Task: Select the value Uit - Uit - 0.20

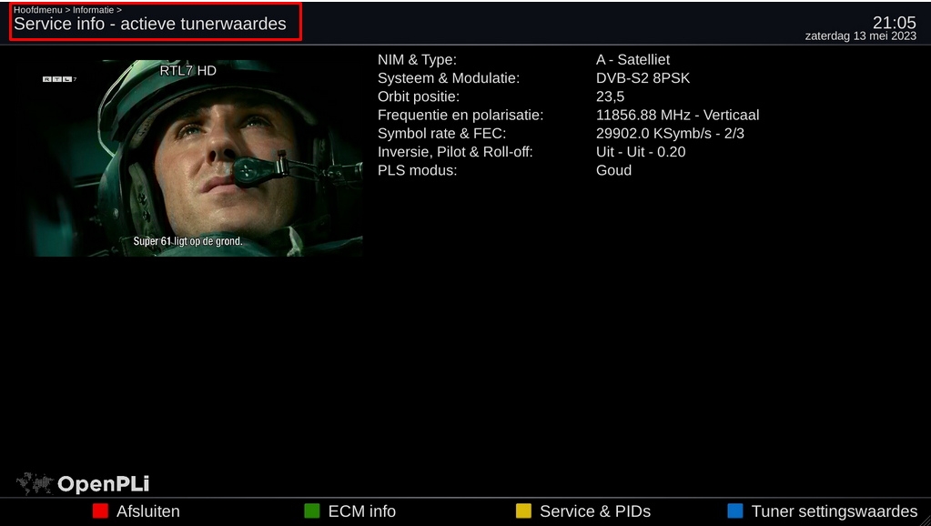Action: click(641, 152)
